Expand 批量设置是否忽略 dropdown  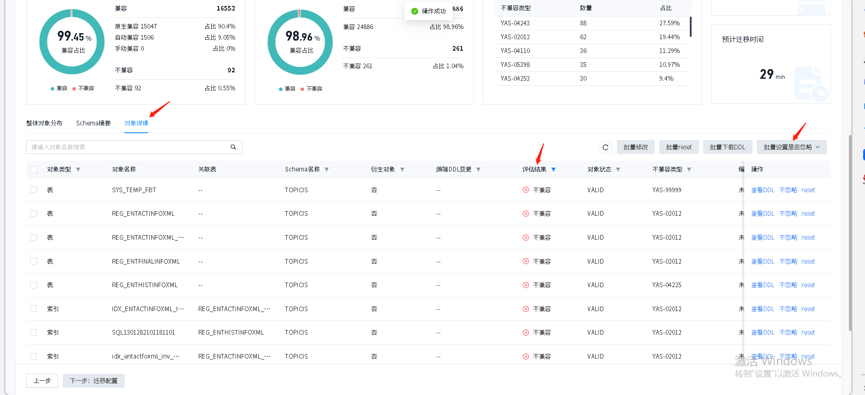click(792, 147)
